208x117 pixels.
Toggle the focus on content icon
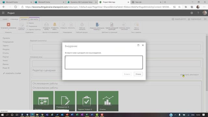205,19
